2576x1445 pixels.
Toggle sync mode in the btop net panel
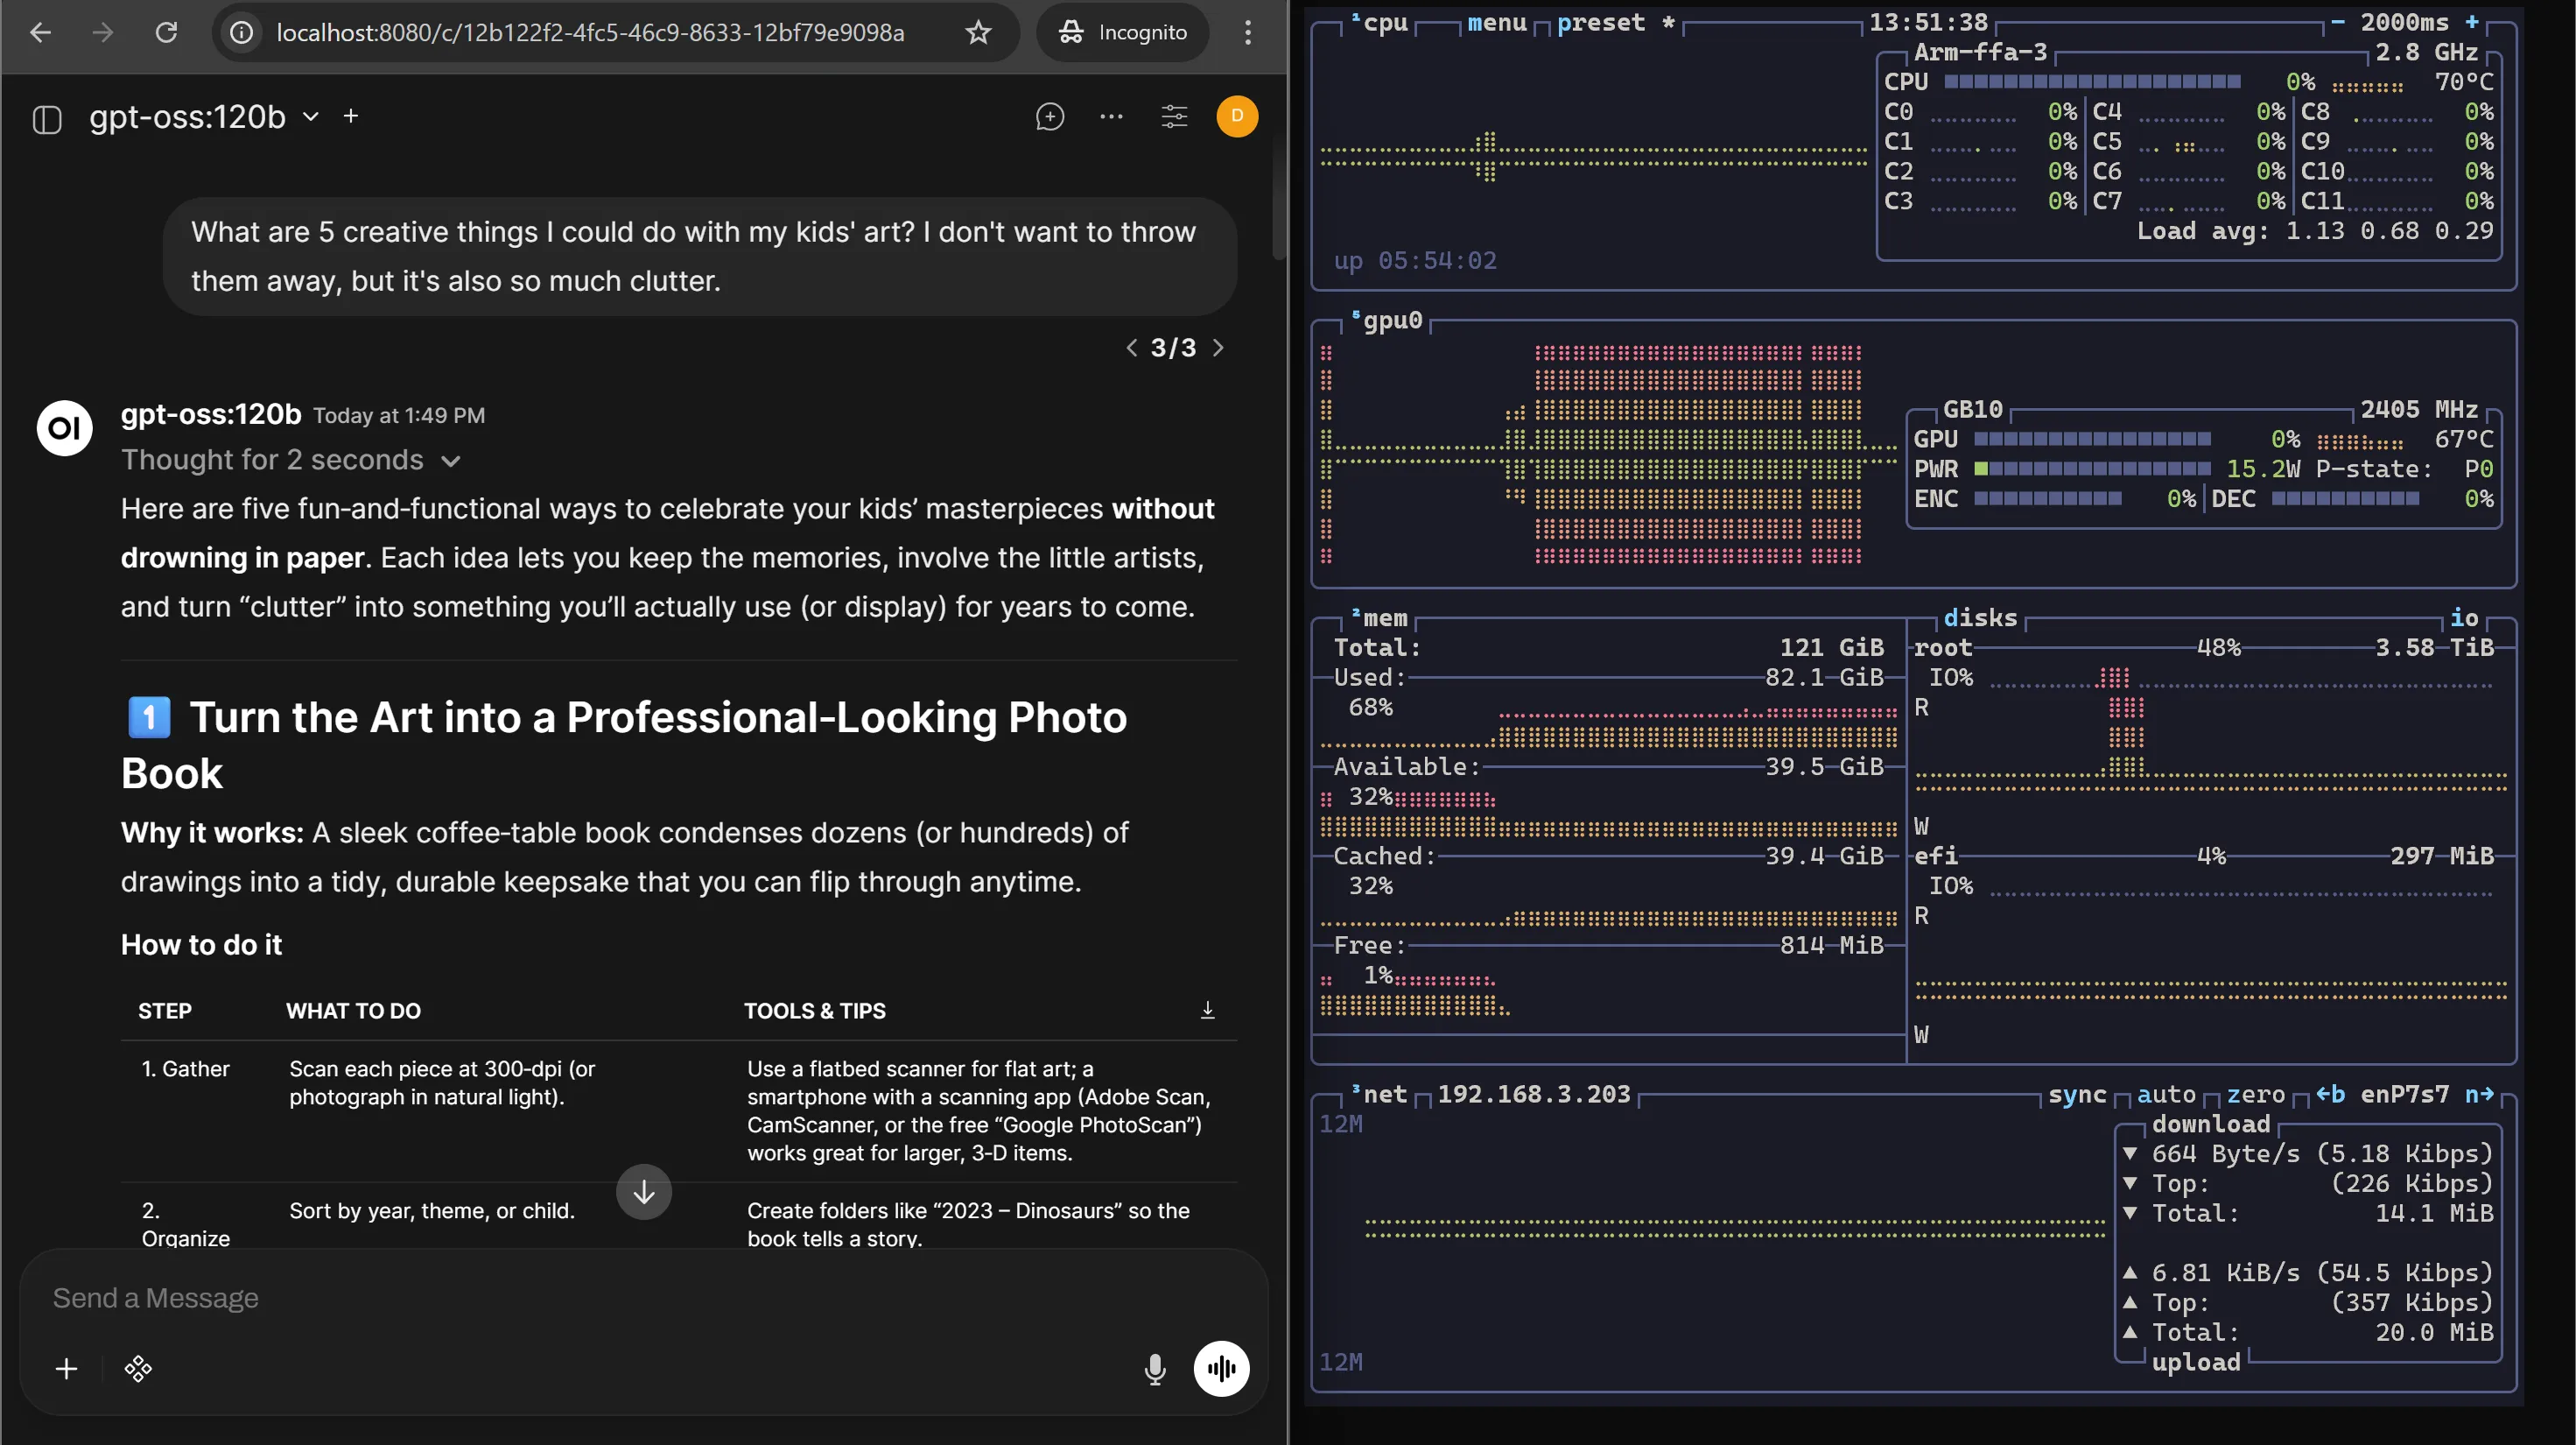point(2077,1096)
